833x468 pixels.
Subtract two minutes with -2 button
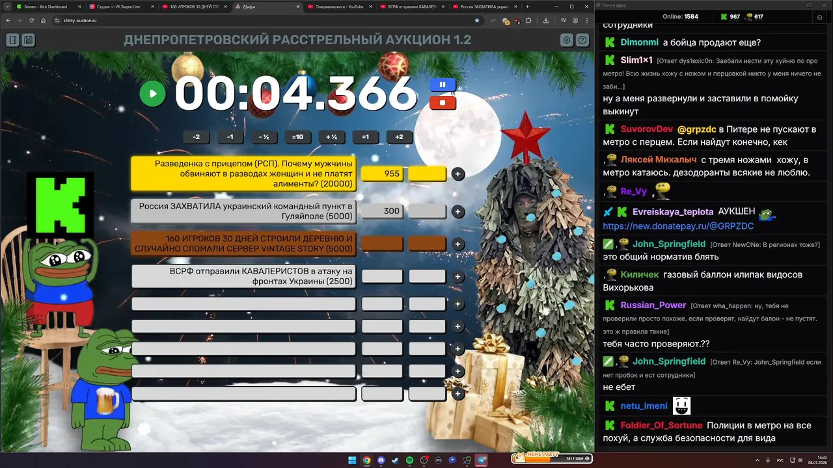[x=197, y=137]
